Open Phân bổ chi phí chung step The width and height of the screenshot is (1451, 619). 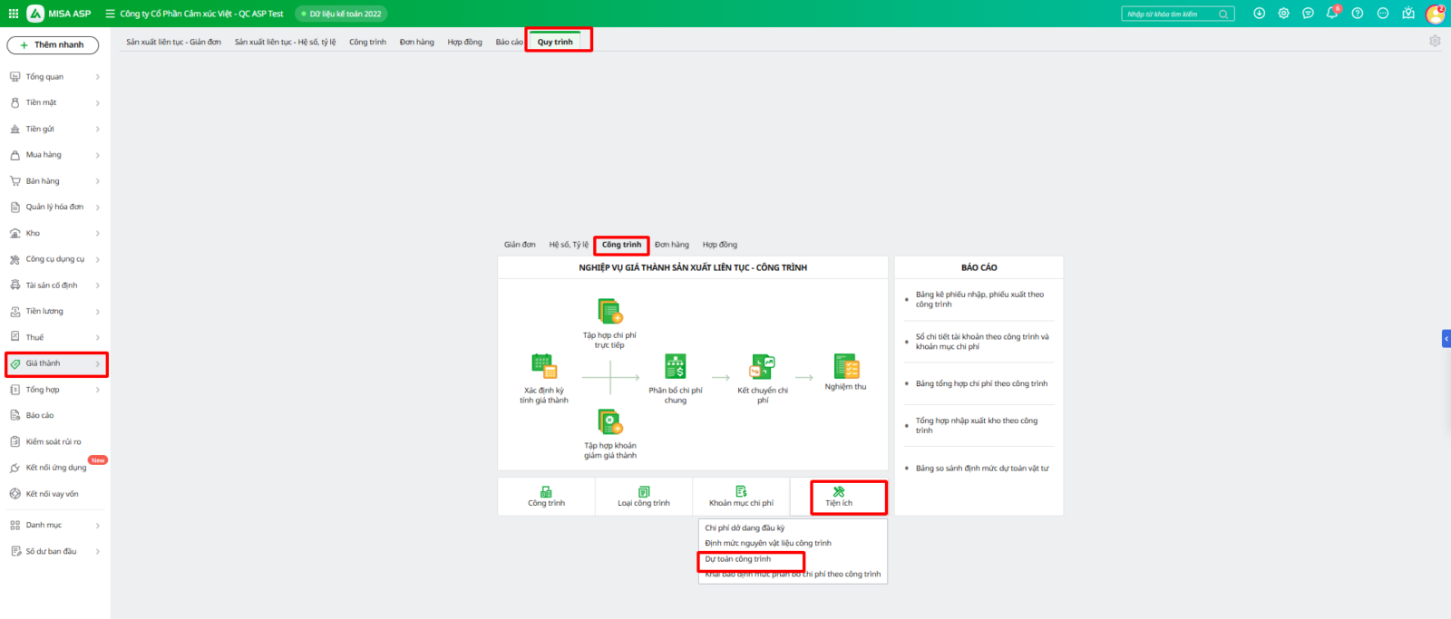[x=675, y=366]
